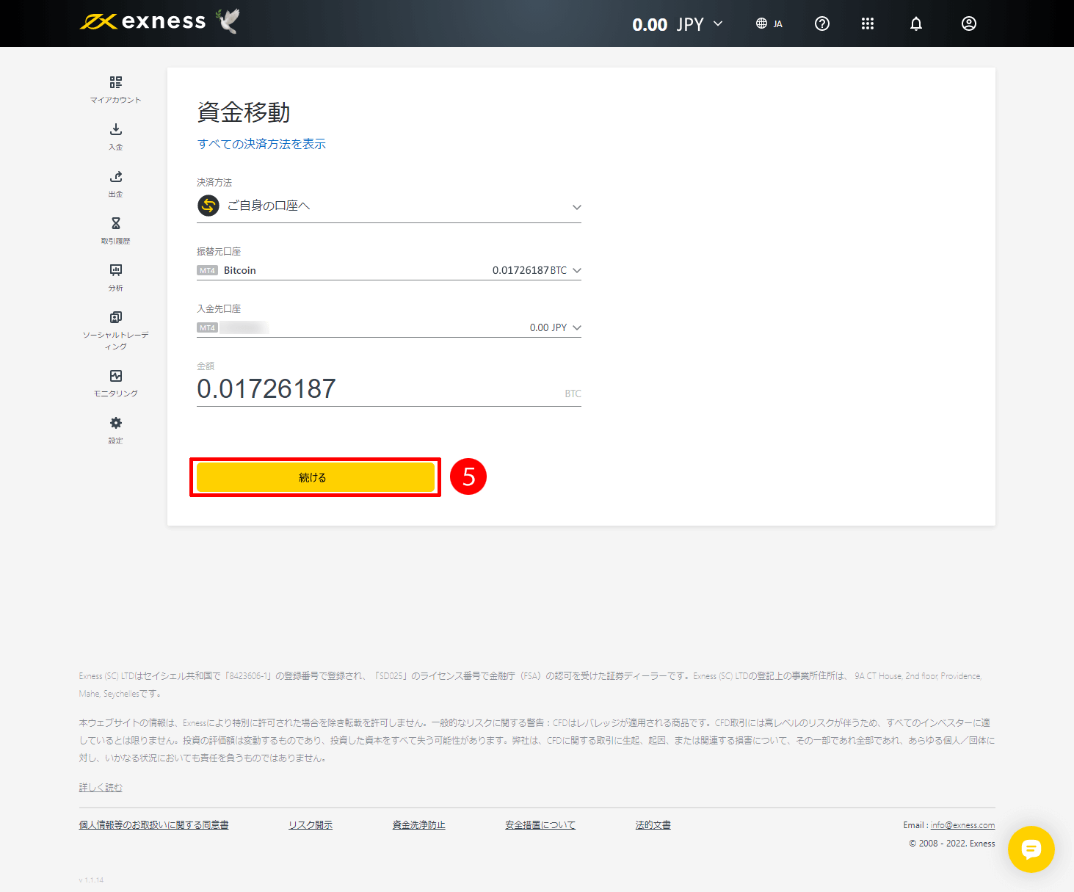Image resolution: width=1074 pixels, height=892 pixels.
Task: Open the 分析 (analysis) sidebar icon
Action: pos(115,277)
